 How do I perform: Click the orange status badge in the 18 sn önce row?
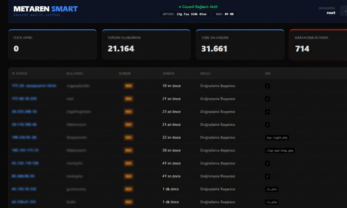click(128, 86)
